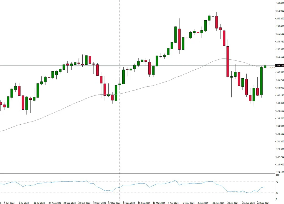Click the black 149.122 current price label
The width and height of the screenshot is (284, 204).
pos(278,66)
